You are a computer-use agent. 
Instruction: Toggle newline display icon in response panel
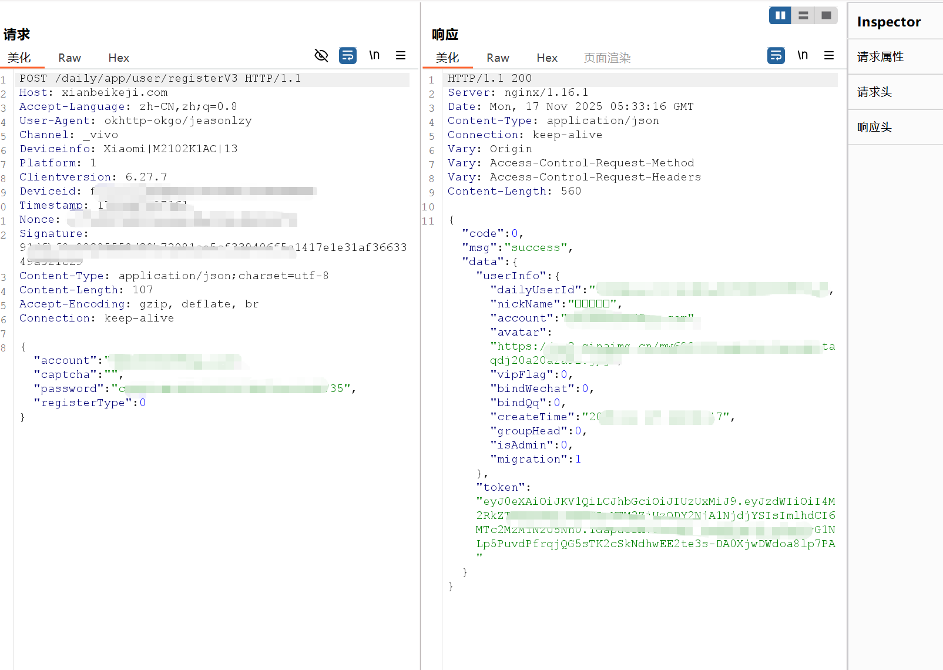[803, 56]
